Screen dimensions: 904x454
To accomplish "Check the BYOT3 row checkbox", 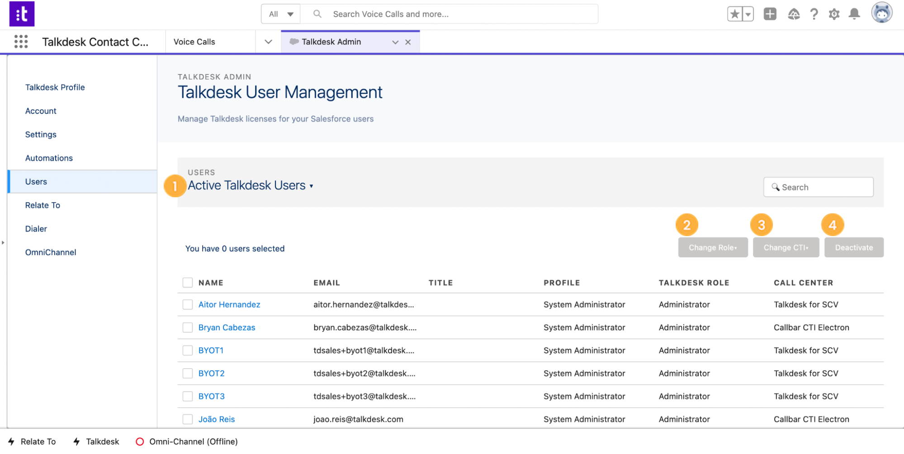I will point(188,397).
